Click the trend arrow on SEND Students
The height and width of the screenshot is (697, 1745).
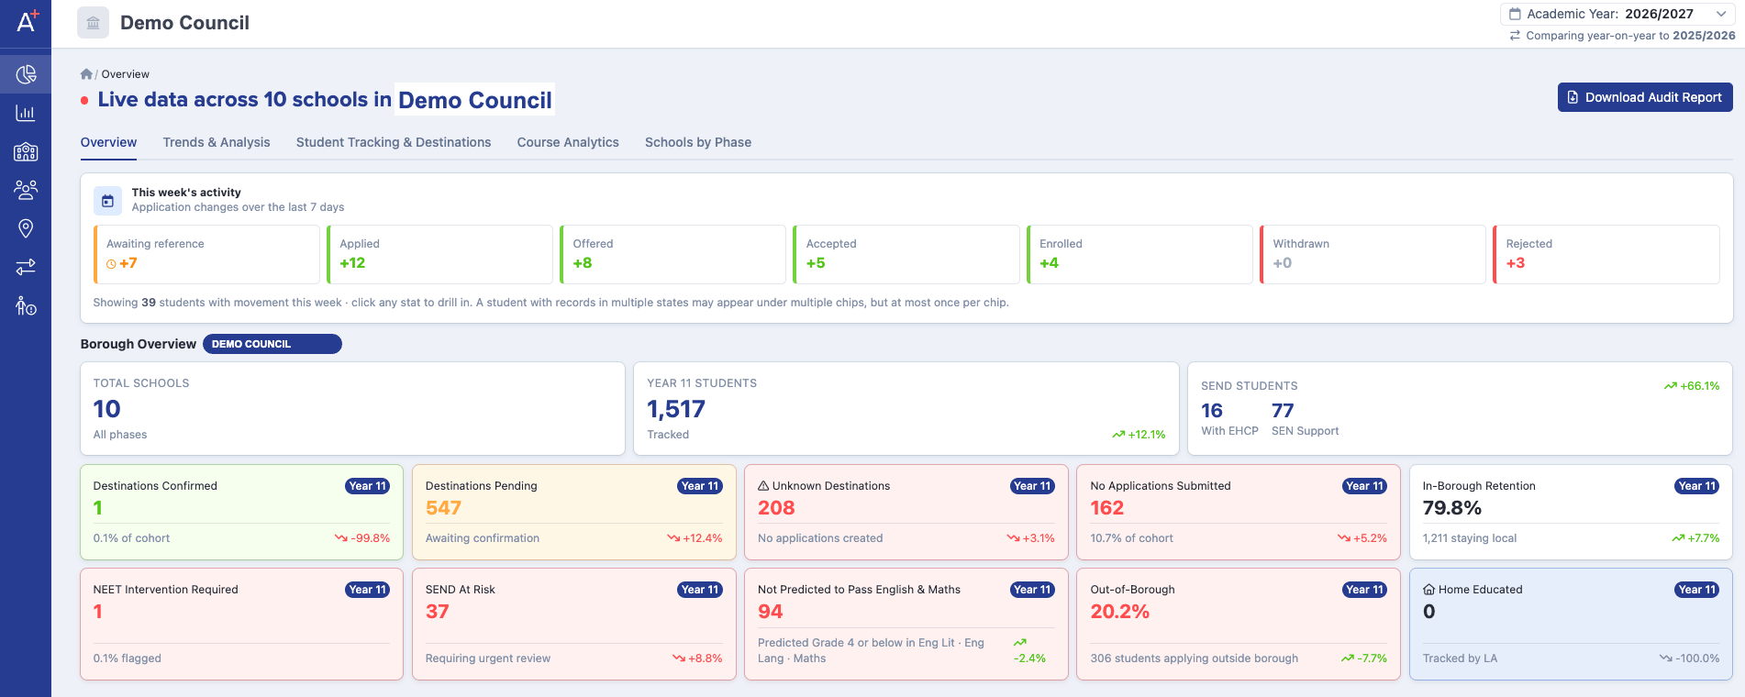pyautogui.click(x=1671, y=386)
